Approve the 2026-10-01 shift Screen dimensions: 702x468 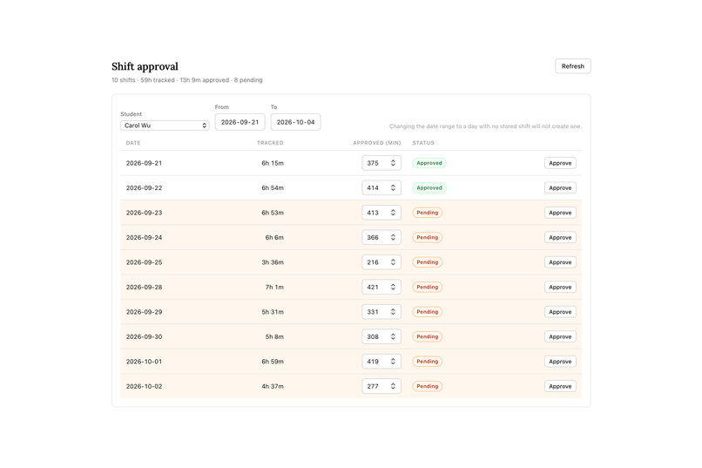pos(560,362)
